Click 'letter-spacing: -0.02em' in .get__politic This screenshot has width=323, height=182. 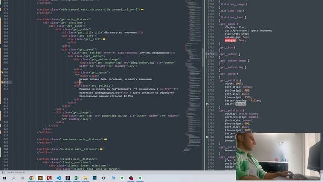tap(243, 101)
